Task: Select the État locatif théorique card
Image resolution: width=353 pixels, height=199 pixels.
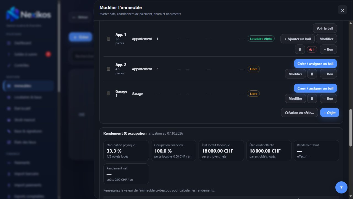Action: (x=221, y=151)
